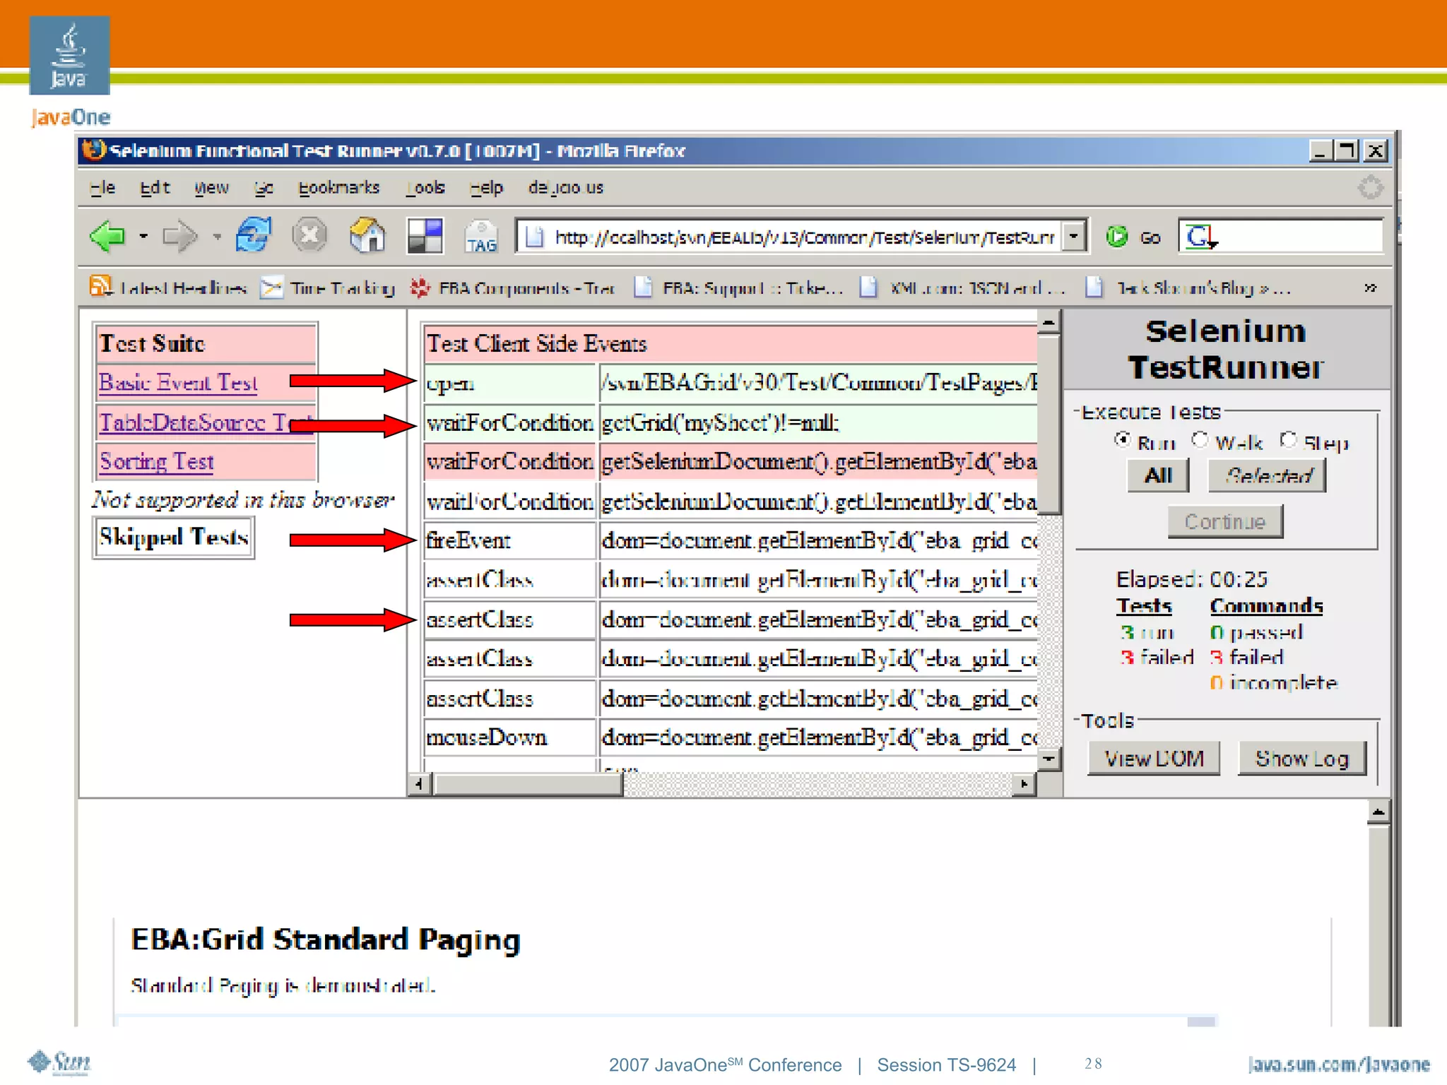Click EBA:Grid Standard Paging heading
Viewport: 1447px width, 1085px height.
point(326,939)
